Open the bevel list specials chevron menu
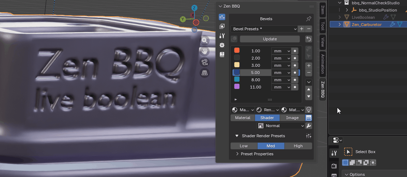The width and height of the screenshot is (407, 177). [309, 82]
